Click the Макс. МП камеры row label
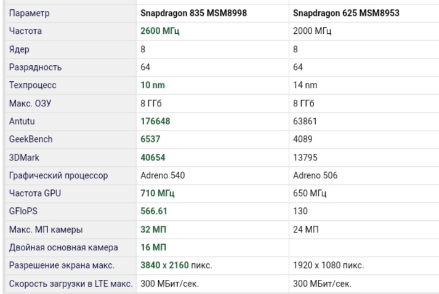 click(x=46, y=229)
